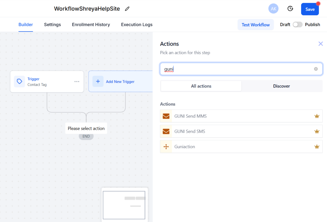The height and width of the screenshot is (222, 327).
Task: Open the trigger three-dot menu
Action: [77, 81]
